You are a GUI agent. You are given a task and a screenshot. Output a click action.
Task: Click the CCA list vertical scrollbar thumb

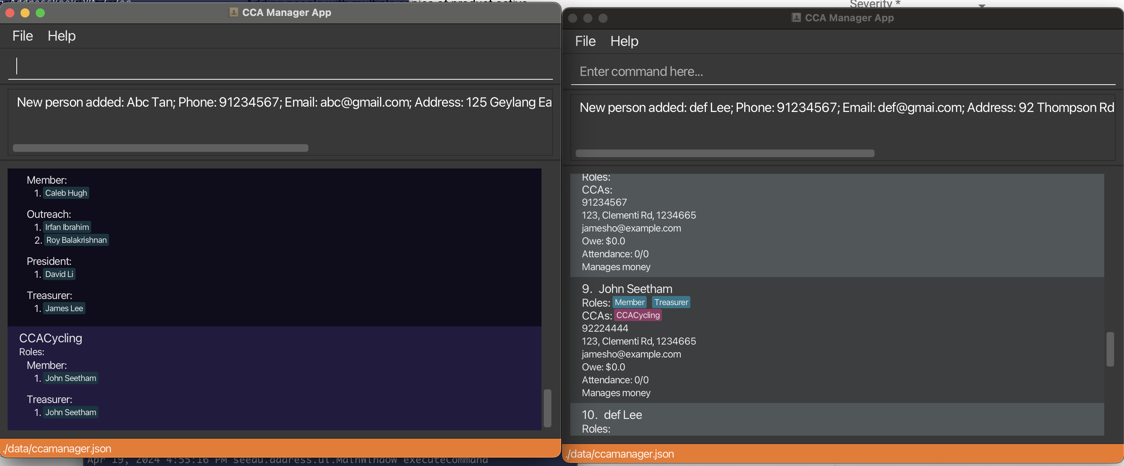click(x=547, y=408)
